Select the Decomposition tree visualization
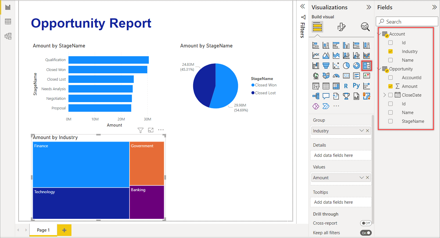Viewport: 440px width, 238px height. click(316, 96)
